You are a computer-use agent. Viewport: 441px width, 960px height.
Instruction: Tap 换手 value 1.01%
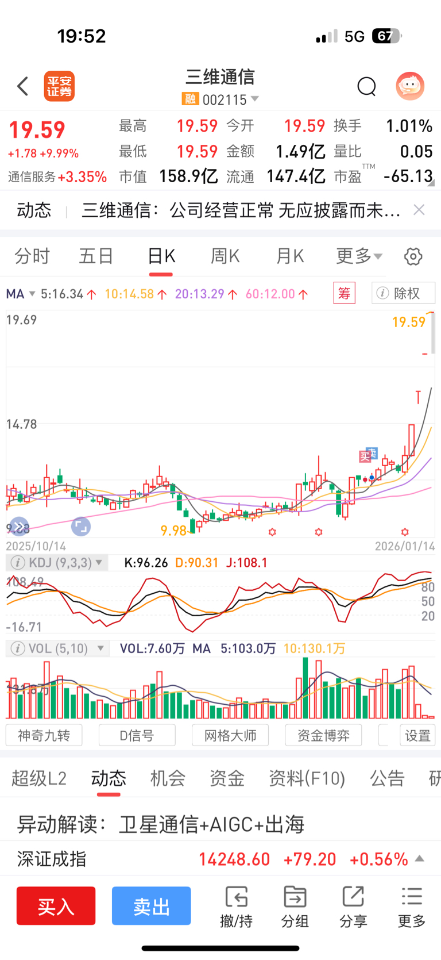pos(409,126)
